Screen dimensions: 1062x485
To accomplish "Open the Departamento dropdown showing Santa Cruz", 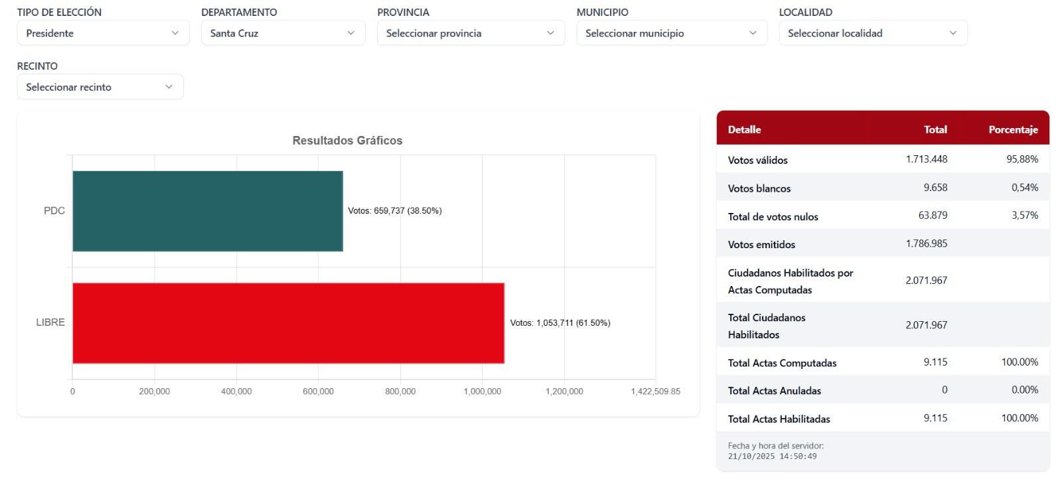I will tap(283, 33).
